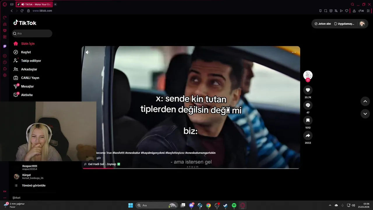Screen dimensions: 373x210
Task: Click the Jeton alın button
Action: point(323,24)
